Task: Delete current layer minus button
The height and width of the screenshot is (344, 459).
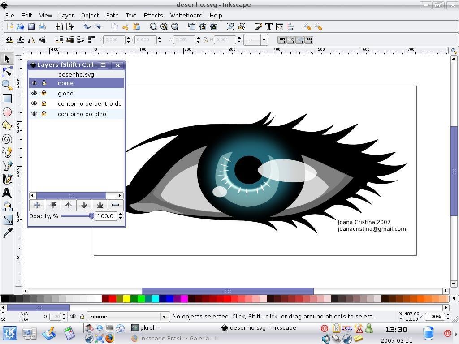Action: pos(115,205)
